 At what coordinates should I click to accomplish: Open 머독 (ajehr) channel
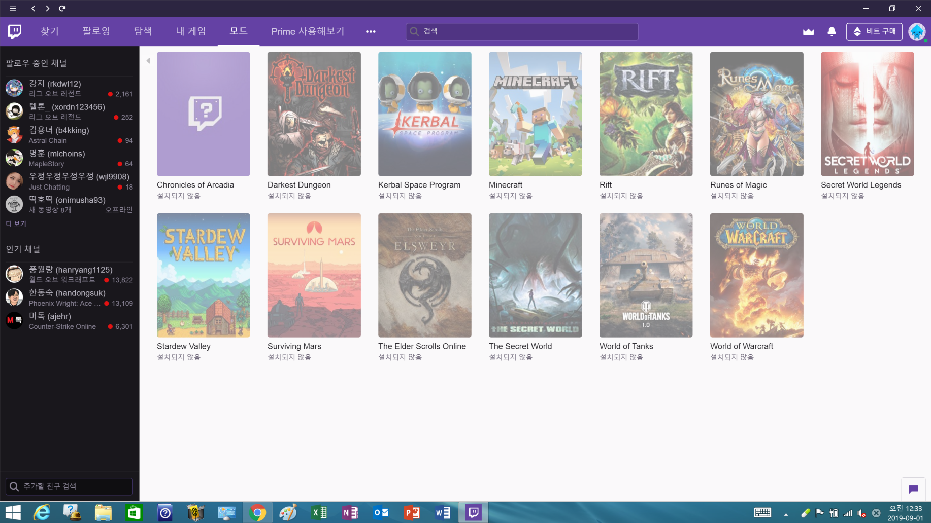click(x=70, y=321)
